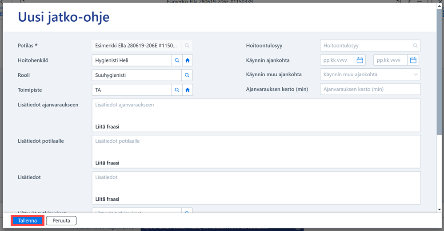Focus the Ajanvarauksen kesto (min) field

point(370,89)
